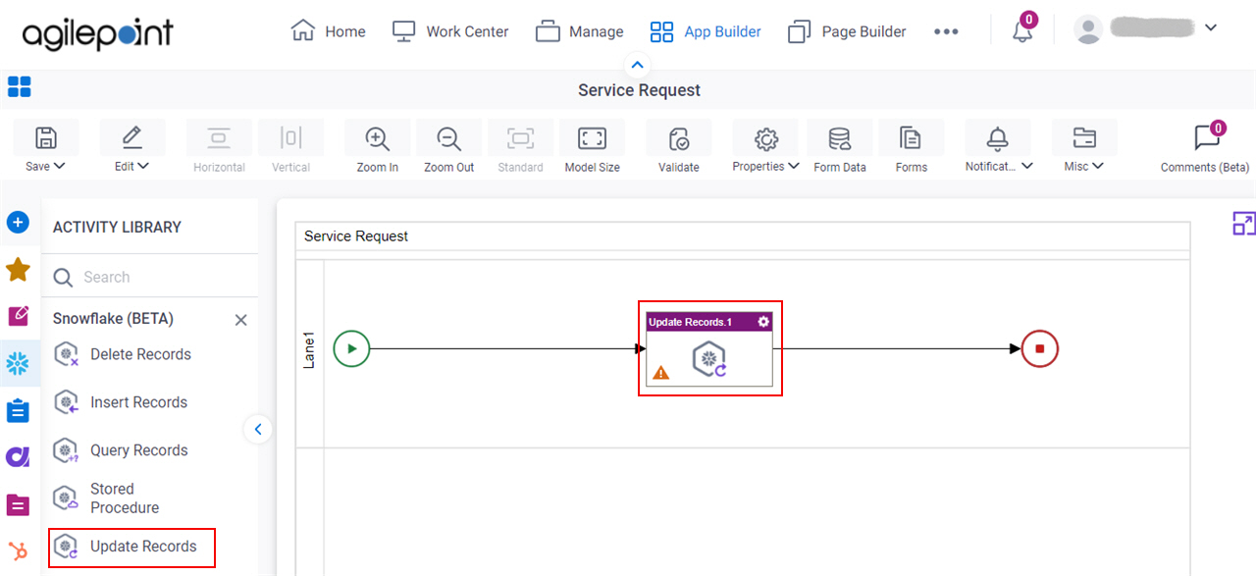Image resolution: width=1256 pixels, height=576 pixels.
Task: Select the Update Records.1 activity on canvas
Action: (709, 349)
